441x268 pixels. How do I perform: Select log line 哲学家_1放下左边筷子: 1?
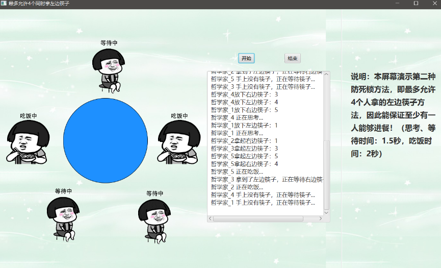(x=244, y=125)
